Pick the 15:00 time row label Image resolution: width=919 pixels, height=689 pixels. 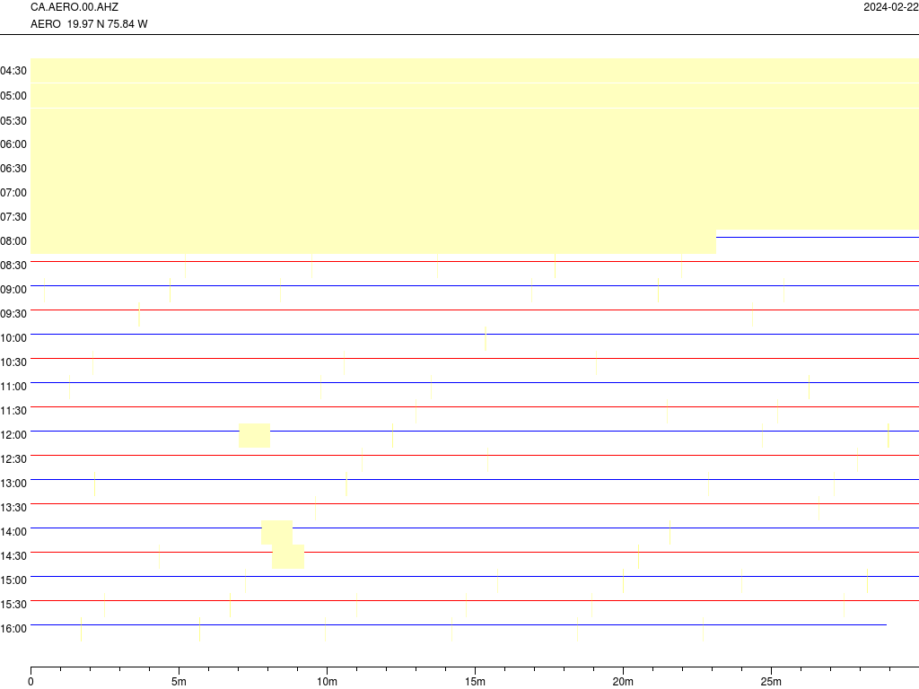tap(13, 580)
